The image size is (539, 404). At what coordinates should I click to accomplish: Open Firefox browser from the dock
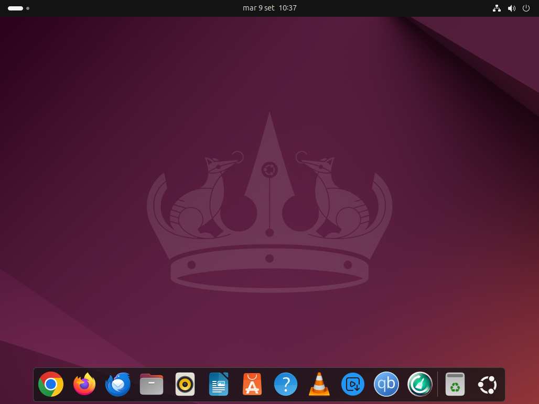pos(84,384)
